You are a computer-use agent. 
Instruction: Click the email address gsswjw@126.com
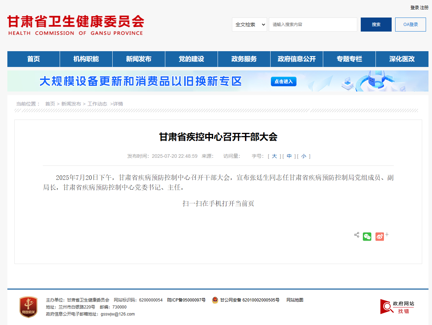pyautogui.click(x=118, y=314)
